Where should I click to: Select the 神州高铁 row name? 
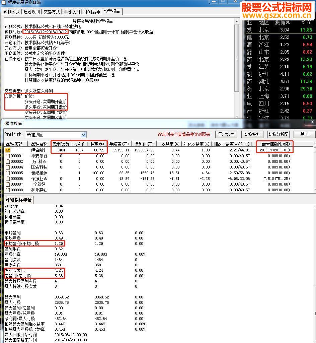point(39,190)
